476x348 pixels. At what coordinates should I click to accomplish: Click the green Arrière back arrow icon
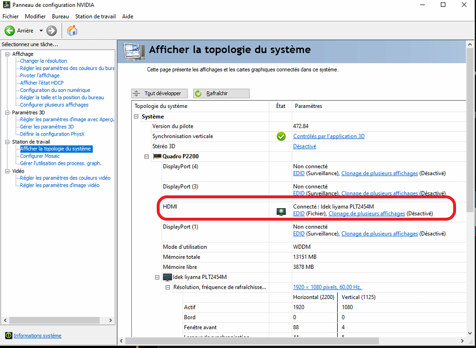[x=9, y=31]
